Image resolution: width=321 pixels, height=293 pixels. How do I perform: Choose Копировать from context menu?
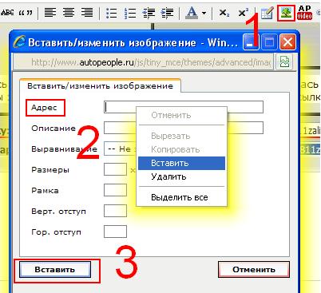click(181, 149)
